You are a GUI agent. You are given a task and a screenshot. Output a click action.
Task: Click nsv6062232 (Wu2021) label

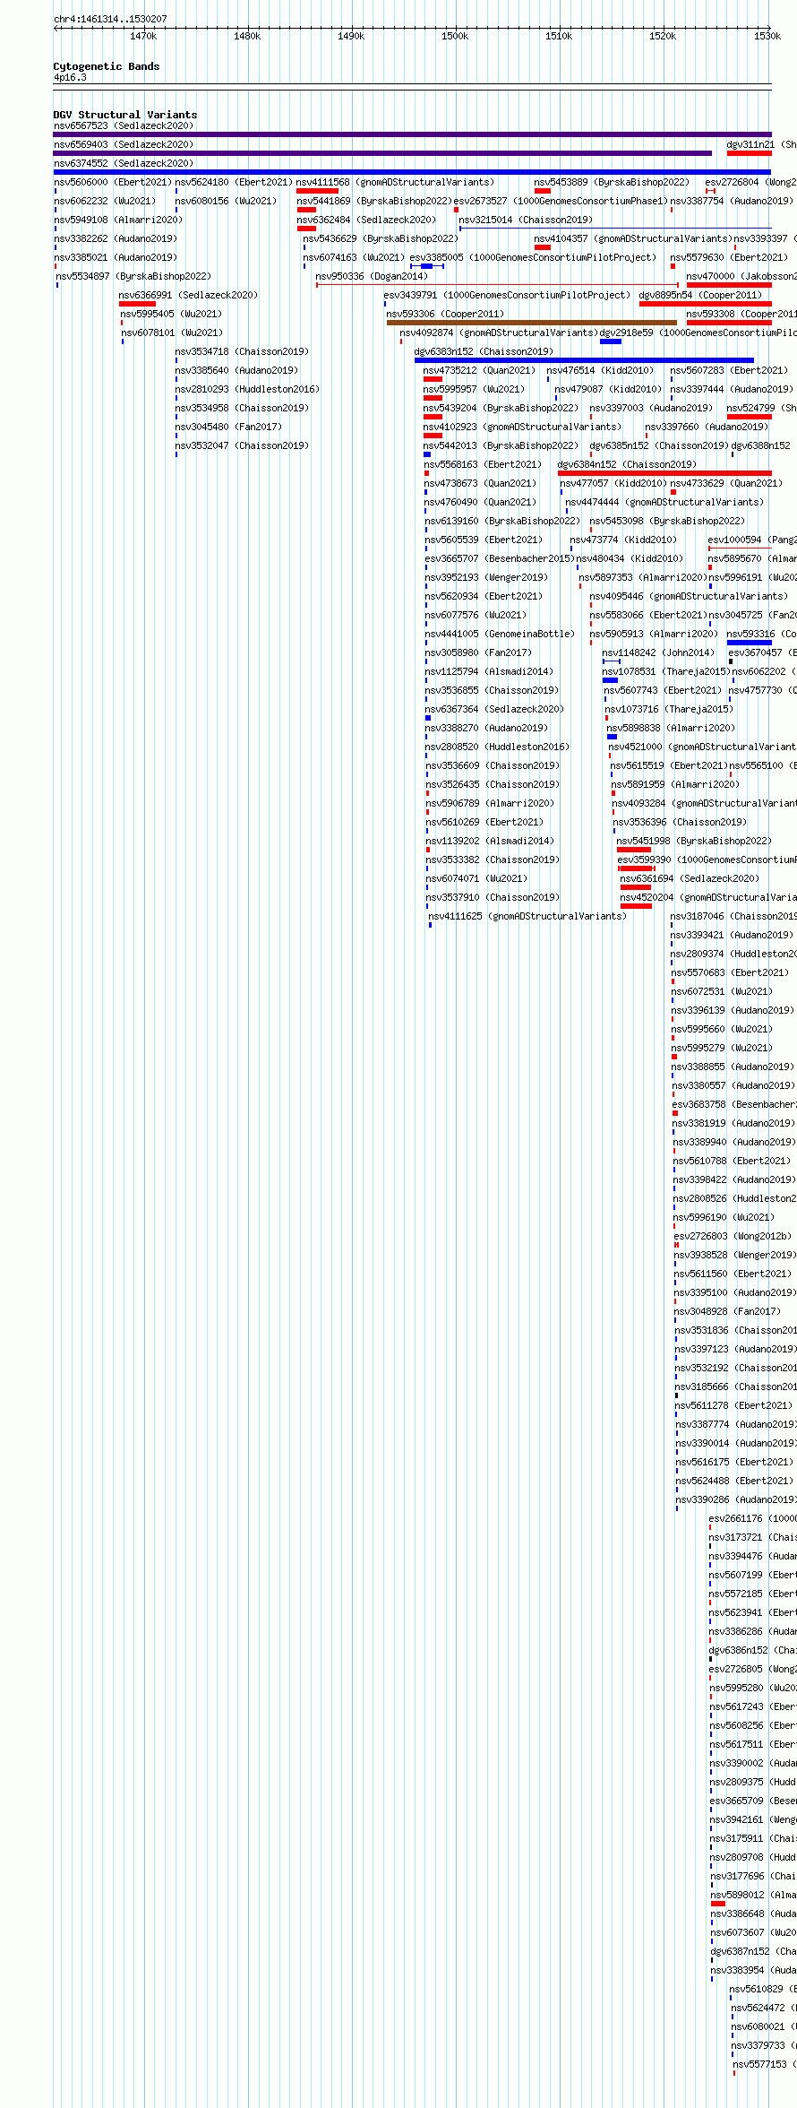[105, 201]
